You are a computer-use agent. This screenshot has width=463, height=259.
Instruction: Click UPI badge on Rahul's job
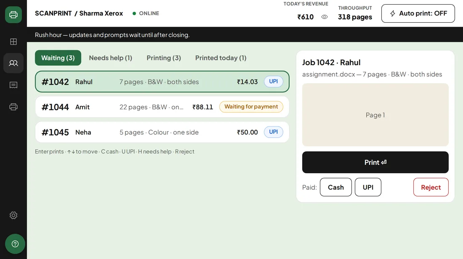pyautogui.click(x=273, y=82)
